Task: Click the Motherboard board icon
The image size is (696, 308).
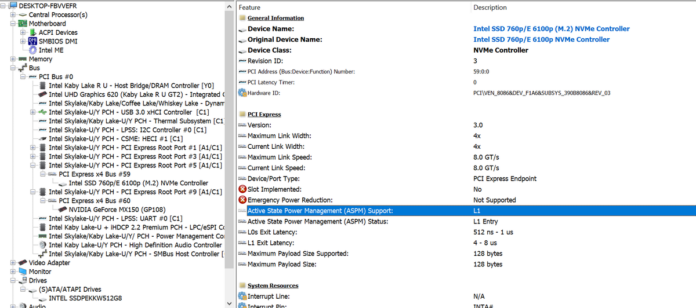Action: 23,24
